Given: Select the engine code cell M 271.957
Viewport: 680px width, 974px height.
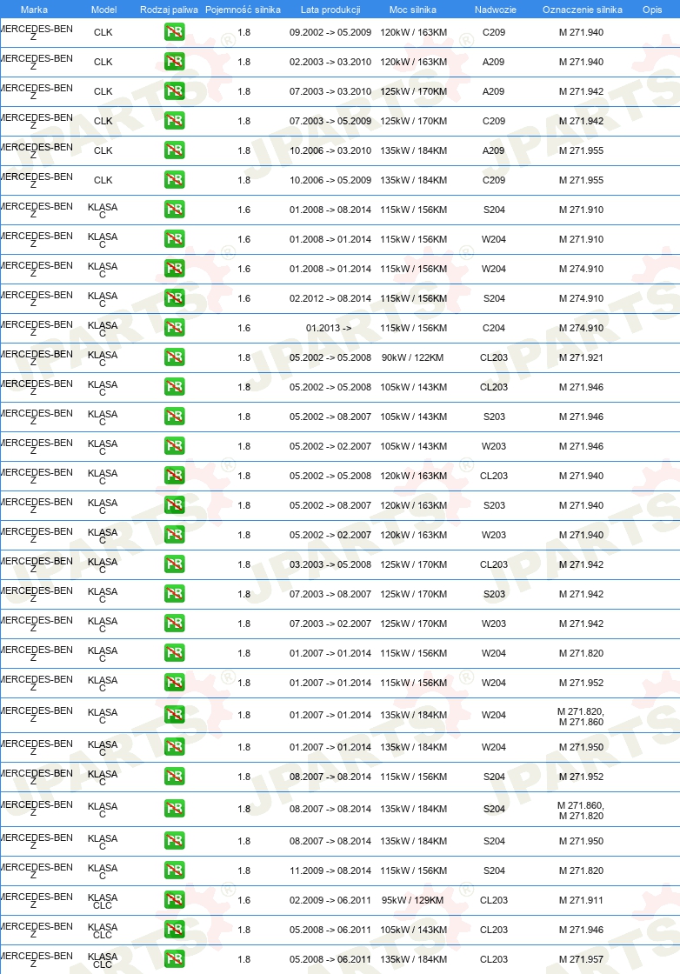Looking at the screenshot, I should pyautogui.click(x=581, y=959).
